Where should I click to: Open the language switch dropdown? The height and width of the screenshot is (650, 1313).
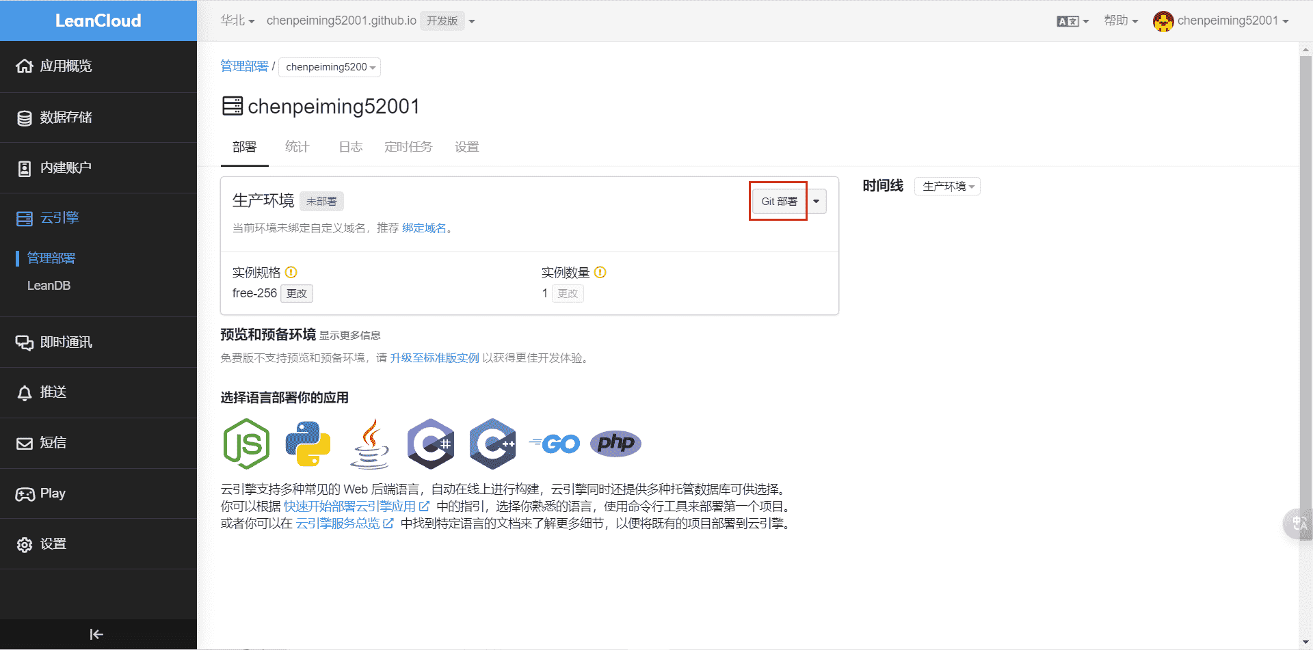(x=1072, y=21)
